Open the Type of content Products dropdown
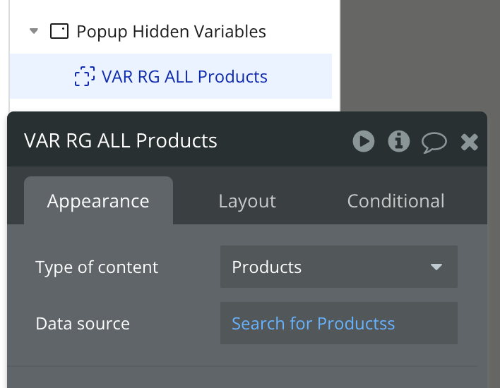 (x=339, y=267)
